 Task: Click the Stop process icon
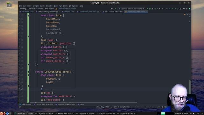162,9
